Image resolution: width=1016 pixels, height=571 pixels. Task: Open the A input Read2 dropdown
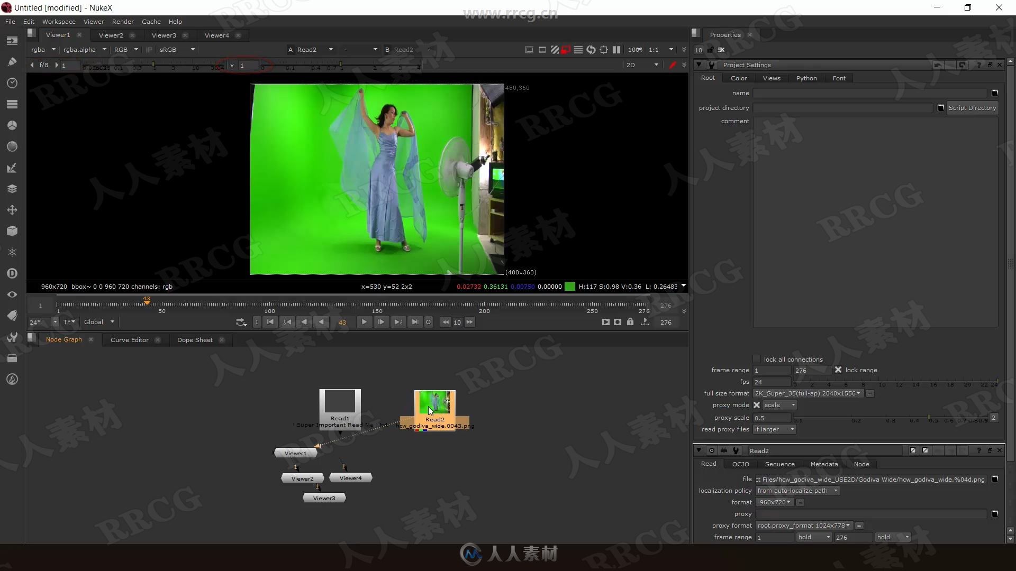coord(315,50)
